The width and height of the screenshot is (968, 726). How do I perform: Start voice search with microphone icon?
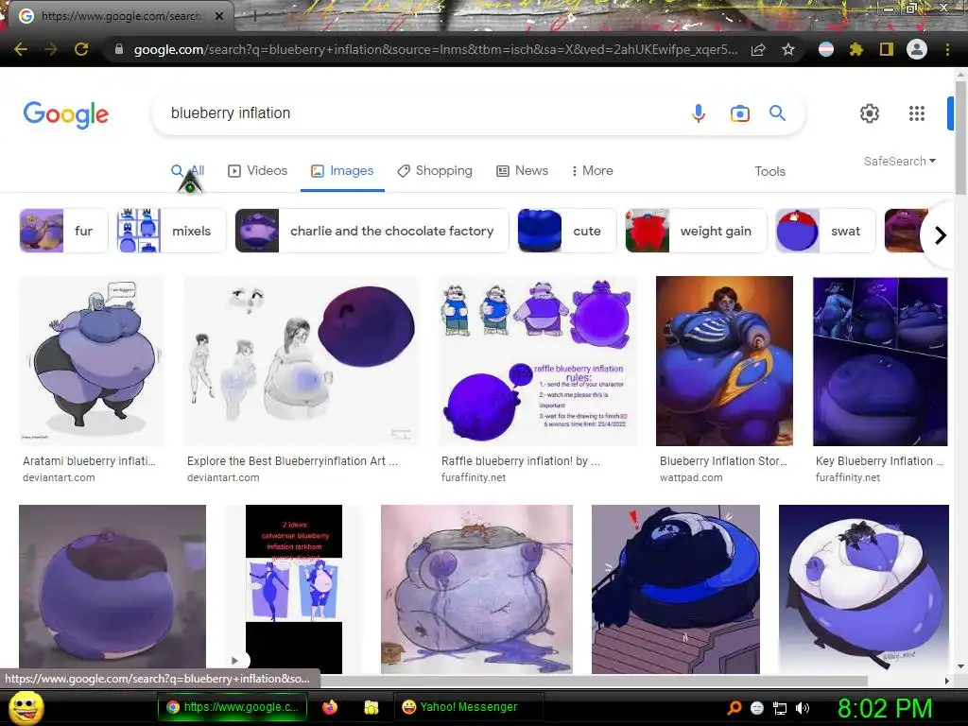[699, 113]
